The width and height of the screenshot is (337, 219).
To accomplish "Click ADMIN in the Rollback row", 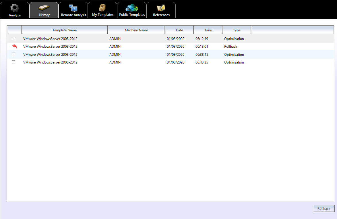I will [115, 47].
